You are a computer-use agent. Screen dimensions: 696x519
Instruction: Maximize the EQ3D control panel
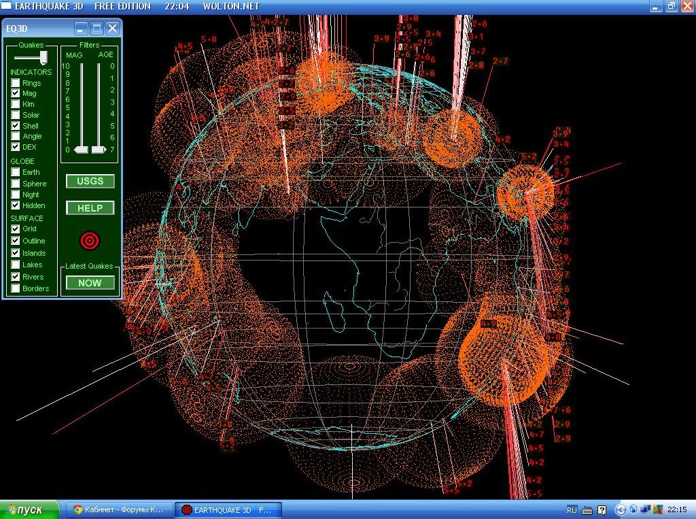[x=97, y=29]
